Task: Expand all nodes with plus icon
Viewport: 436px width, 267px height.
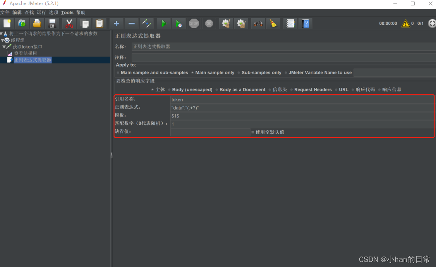Action: [117, 24]
